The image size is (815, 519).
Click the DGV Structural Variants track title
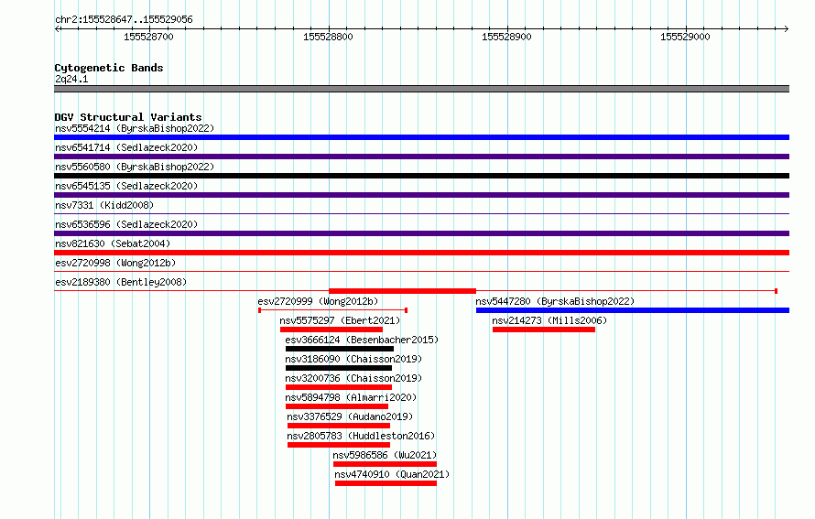[128, 117]
